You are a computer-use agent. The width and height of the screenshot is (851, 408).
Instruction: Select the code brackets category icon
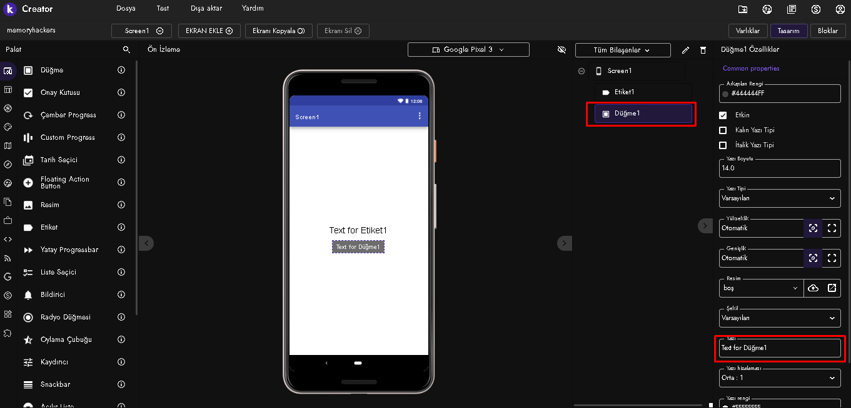[8, 239]
